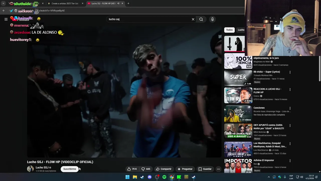Open Windows Start menu
321x181 pixels.
click(x=127, y=177)
